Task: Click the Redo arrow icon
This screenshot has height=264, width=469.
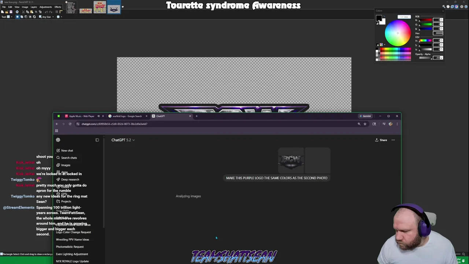Action: [51, 12]
